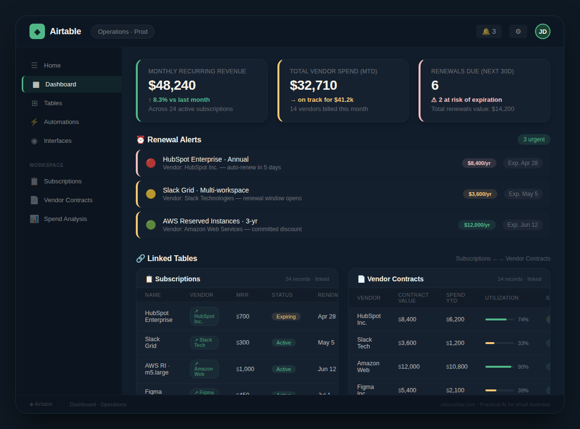Click the AWS RI · m5.large row name
This screenshot has height=429, width=580.
pyautogui.click(x=158, y=369)
